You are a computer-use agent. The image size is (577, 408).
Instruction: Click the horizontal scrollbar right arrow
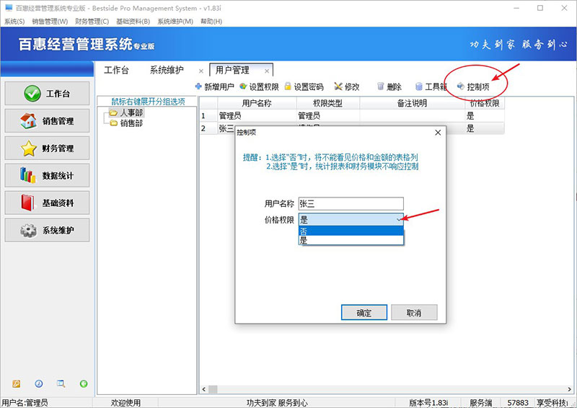pos(570,389)
